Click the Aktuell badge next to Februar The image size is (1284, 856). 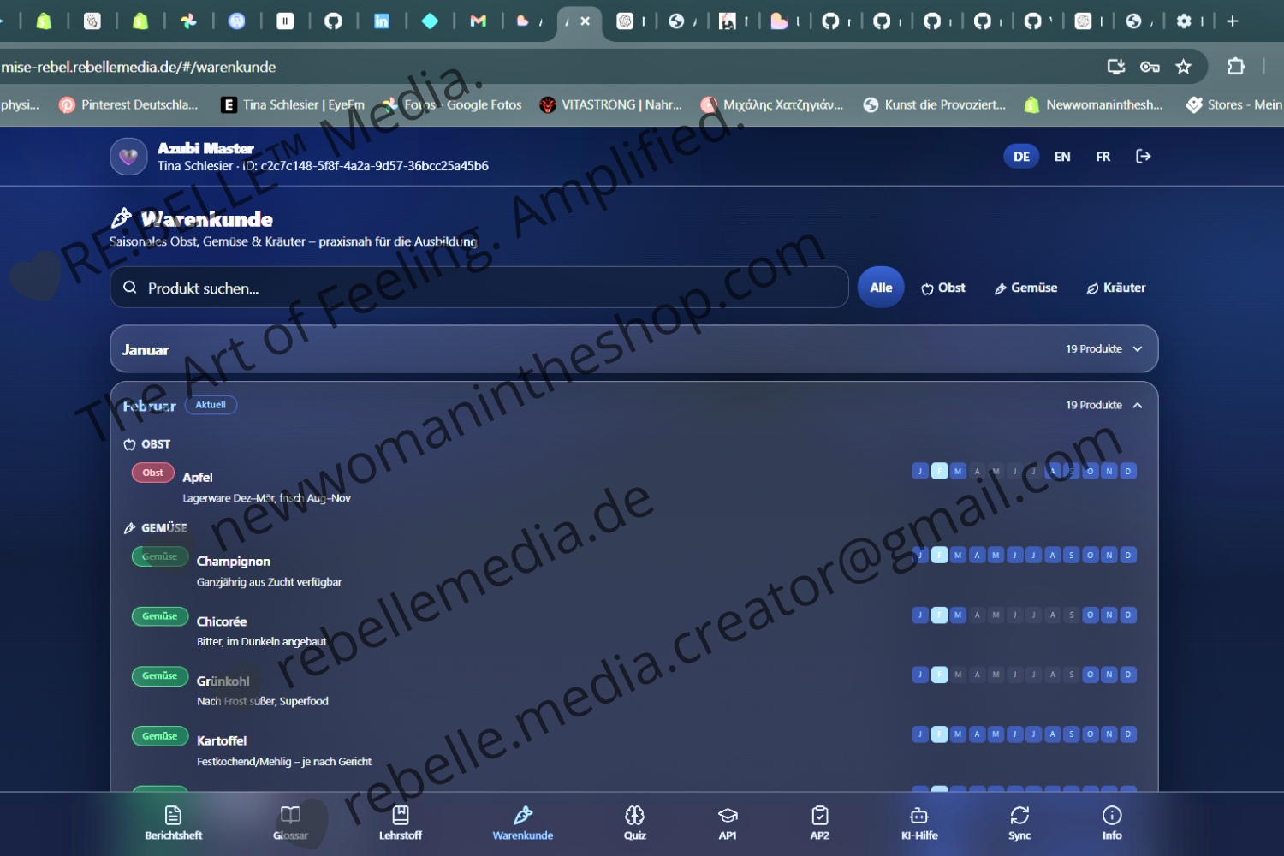coord(211,404)
